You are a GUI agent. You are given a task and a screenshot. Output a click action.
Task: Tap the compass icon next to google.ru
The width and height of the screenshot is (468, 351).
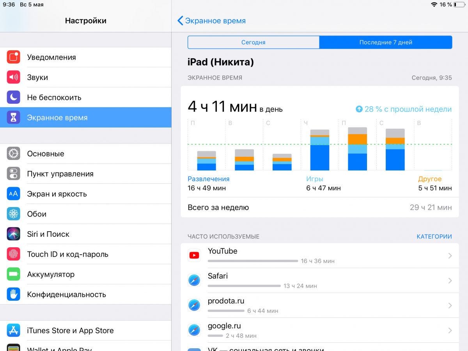pos(194,330)
